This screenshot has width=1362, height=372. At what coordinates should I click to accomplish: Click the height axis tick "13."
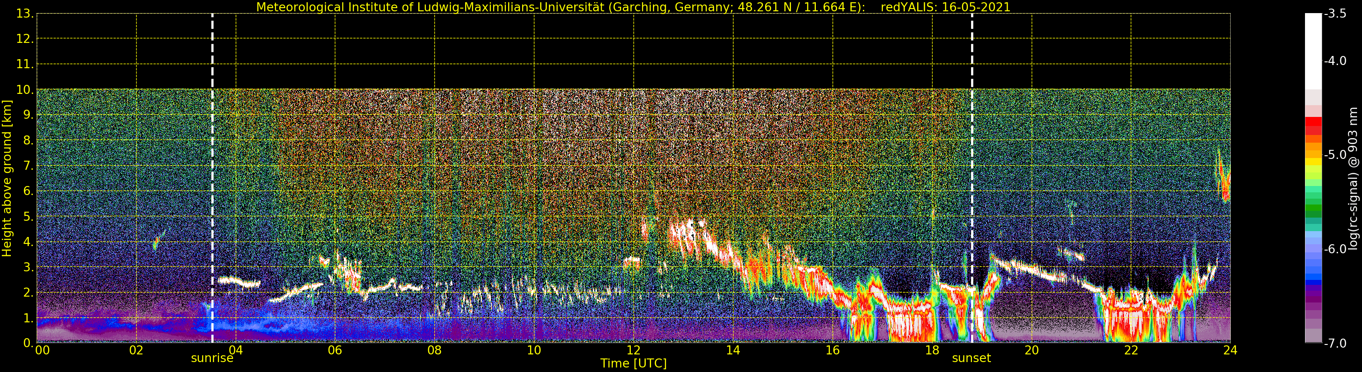click(25, 14)
